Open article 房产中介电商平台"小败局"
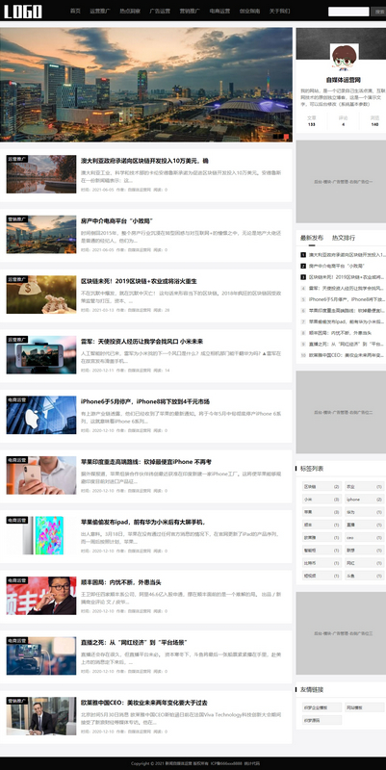 pos(119,221)
